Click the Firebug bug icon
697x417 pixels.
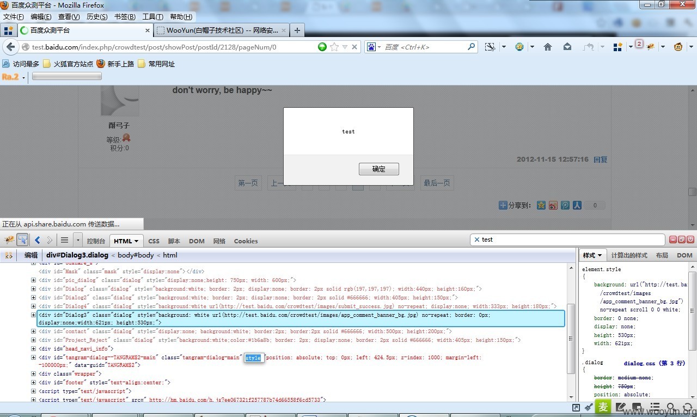(9, 240)
